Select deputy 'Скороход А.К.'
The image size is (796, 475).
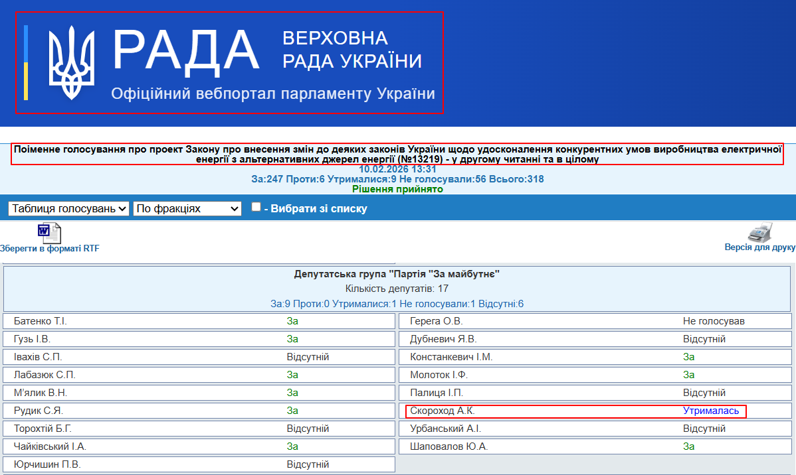442,411
